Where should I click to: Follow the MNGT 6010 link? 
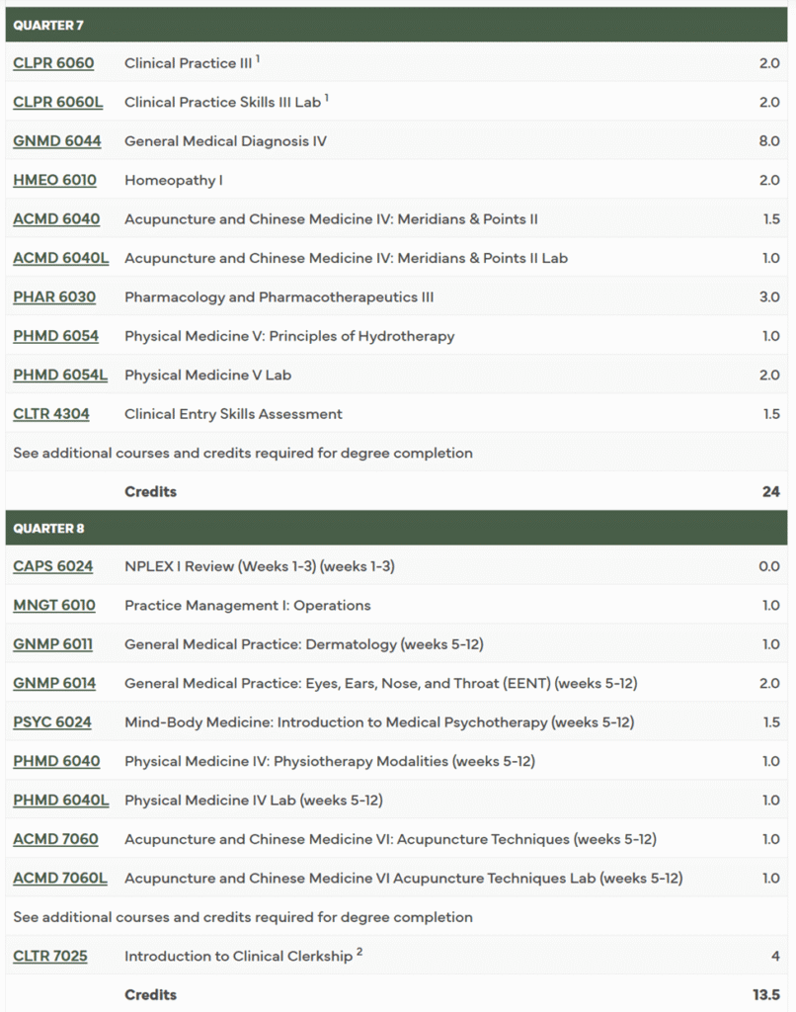click(x=54, y=606)
